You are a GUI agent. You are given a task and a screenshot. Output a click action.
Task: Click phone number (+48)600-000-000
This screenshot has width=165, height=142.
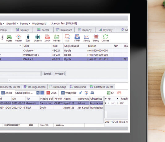click(98, 51)
